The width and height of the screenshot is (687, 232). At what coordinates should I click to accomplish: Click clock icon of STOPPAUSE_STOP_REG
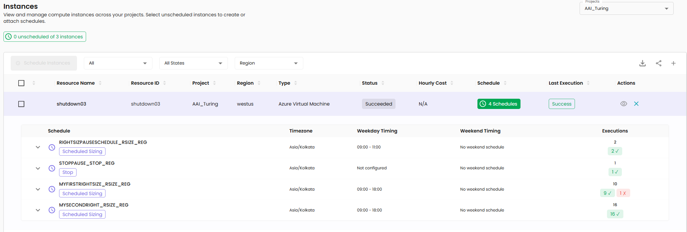point(52,168)
